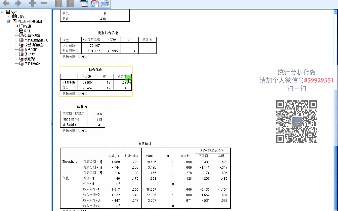Select the 对数 log item in outline
The width and height of the screenshot is (338, 211).
21,17
